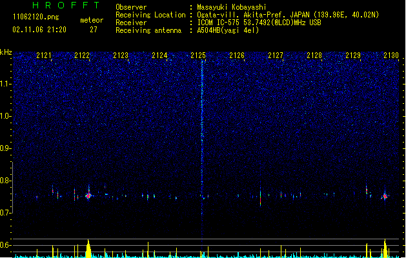Viewport: 406px width, 258px height.
Task: Click the Receiving Location label
Action: coord(150,15)
